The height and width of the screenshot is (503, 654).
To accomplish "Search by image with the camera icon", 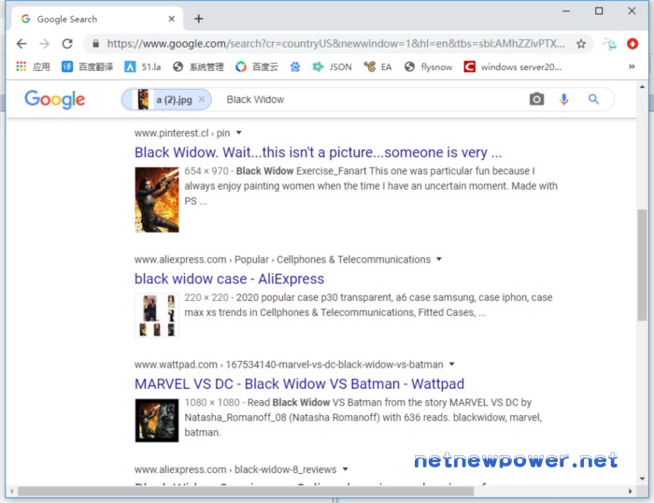I will (x=536, y=99).
